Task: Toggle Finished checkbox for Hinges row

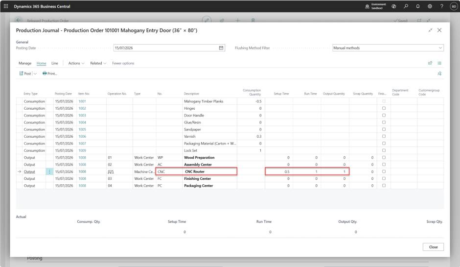Action: tap(384, 108)
